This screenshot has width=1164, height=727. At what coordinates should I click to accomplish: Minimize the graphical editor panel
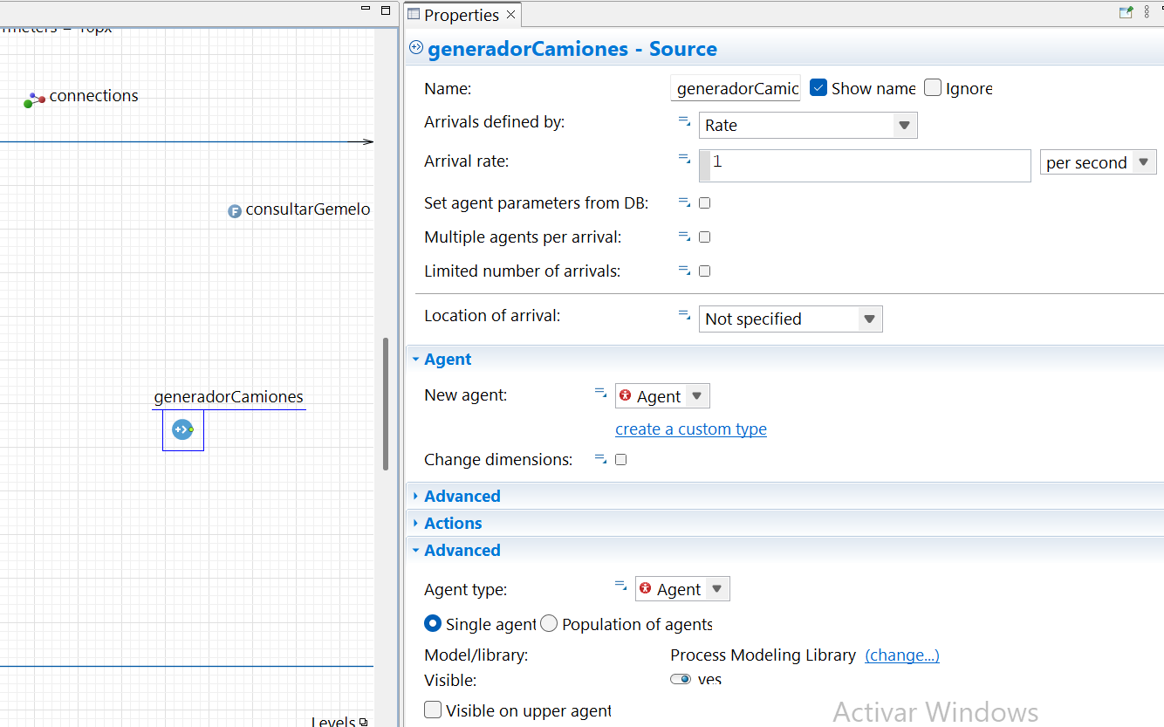pyautogui.click(x=366, y=9)
